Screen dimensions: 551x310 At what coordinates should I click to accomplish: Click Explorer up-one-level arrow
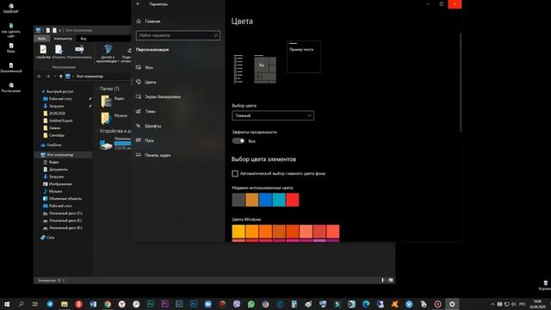click(61, 77)
